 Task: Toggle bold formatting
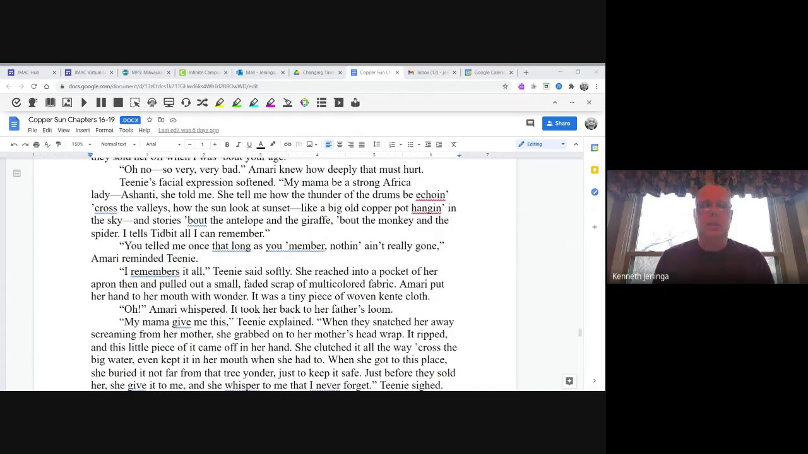click(x=227, y=144)
